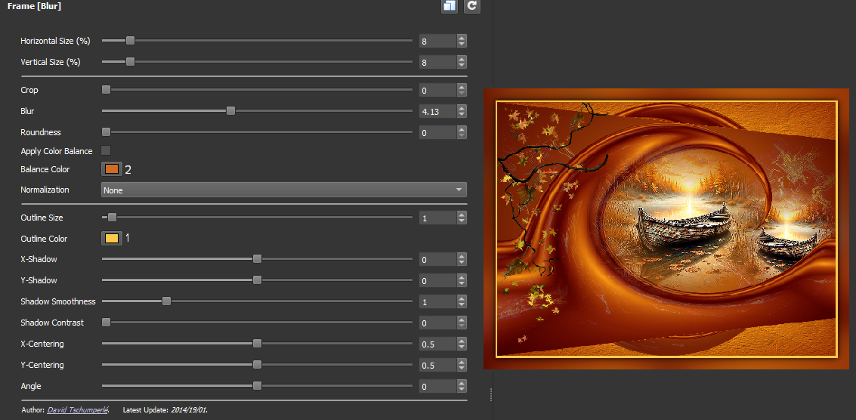
Task: Click the Outline Color swatch
Action: tap(112, 239)
